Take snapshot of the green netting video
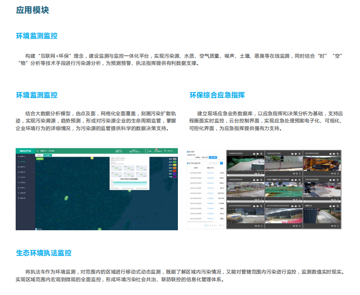 coord(292,180)
